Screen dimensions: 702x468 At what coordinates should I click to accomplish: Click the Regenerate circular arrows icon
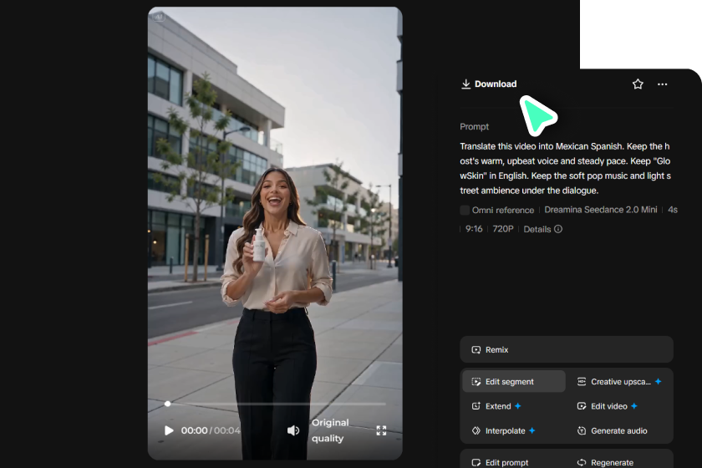582,463
